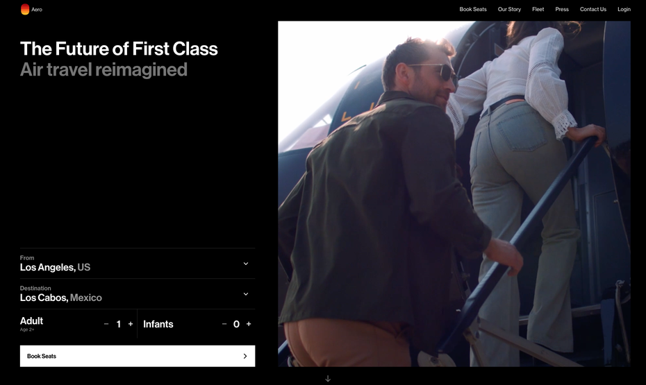Open the Press navigation link

click(562, 9)
